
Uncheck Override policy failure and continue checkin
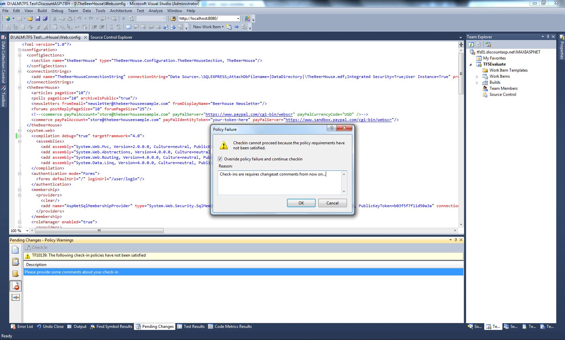(x=220, y=159)
